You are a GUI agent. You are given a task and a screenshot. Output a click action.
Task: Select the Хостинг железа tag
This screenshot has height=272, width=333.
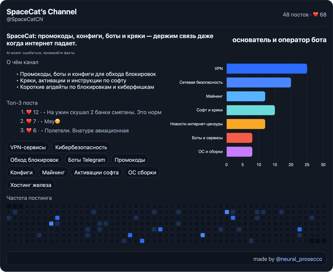(31, 185)
